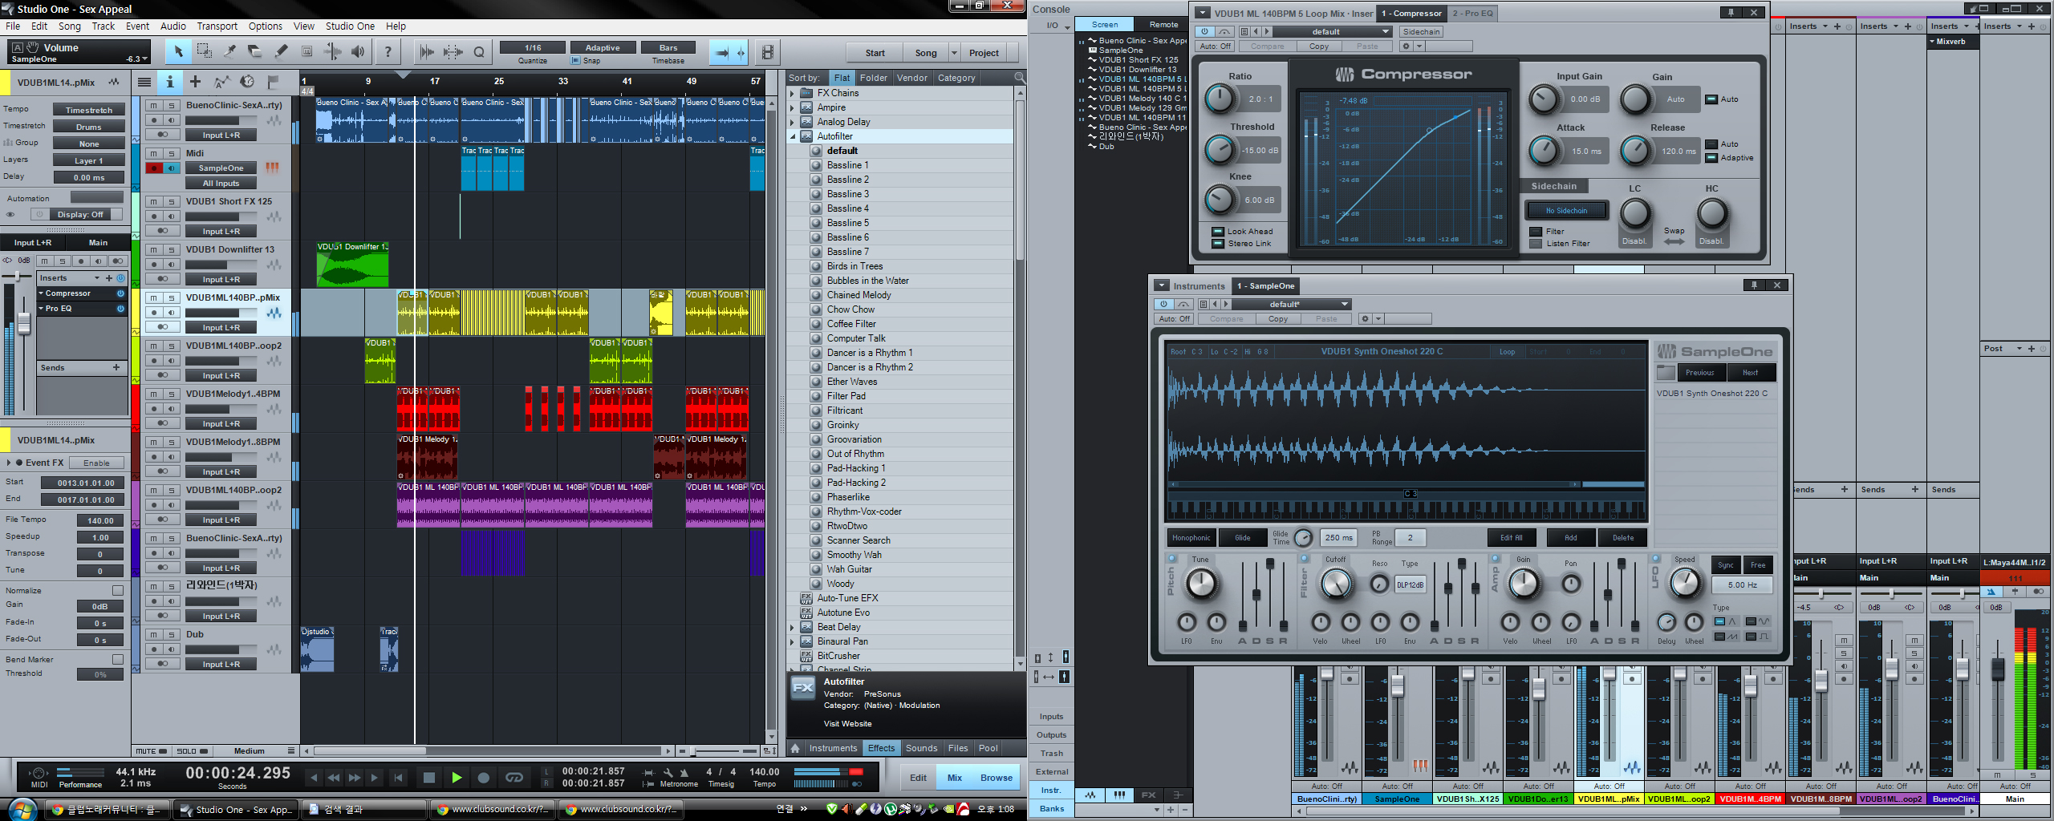Click the Loop button in transport
The image size is (2054, 821).
click(514, 777)
